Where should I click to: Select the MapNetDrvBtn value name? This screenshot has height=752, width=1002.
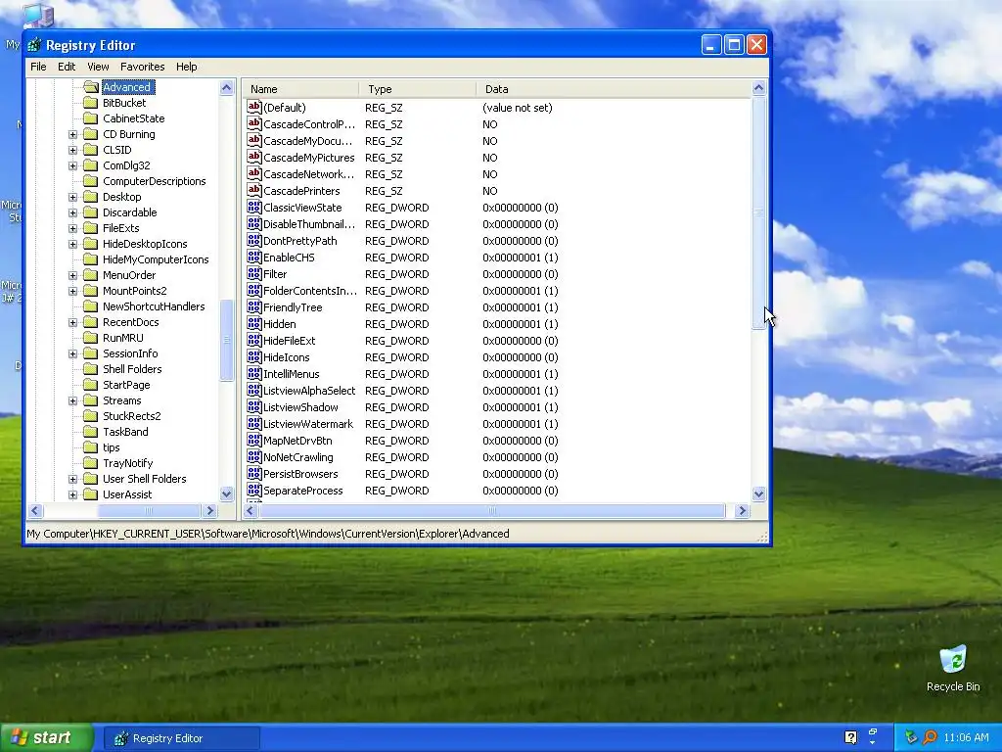pos(297,441)
